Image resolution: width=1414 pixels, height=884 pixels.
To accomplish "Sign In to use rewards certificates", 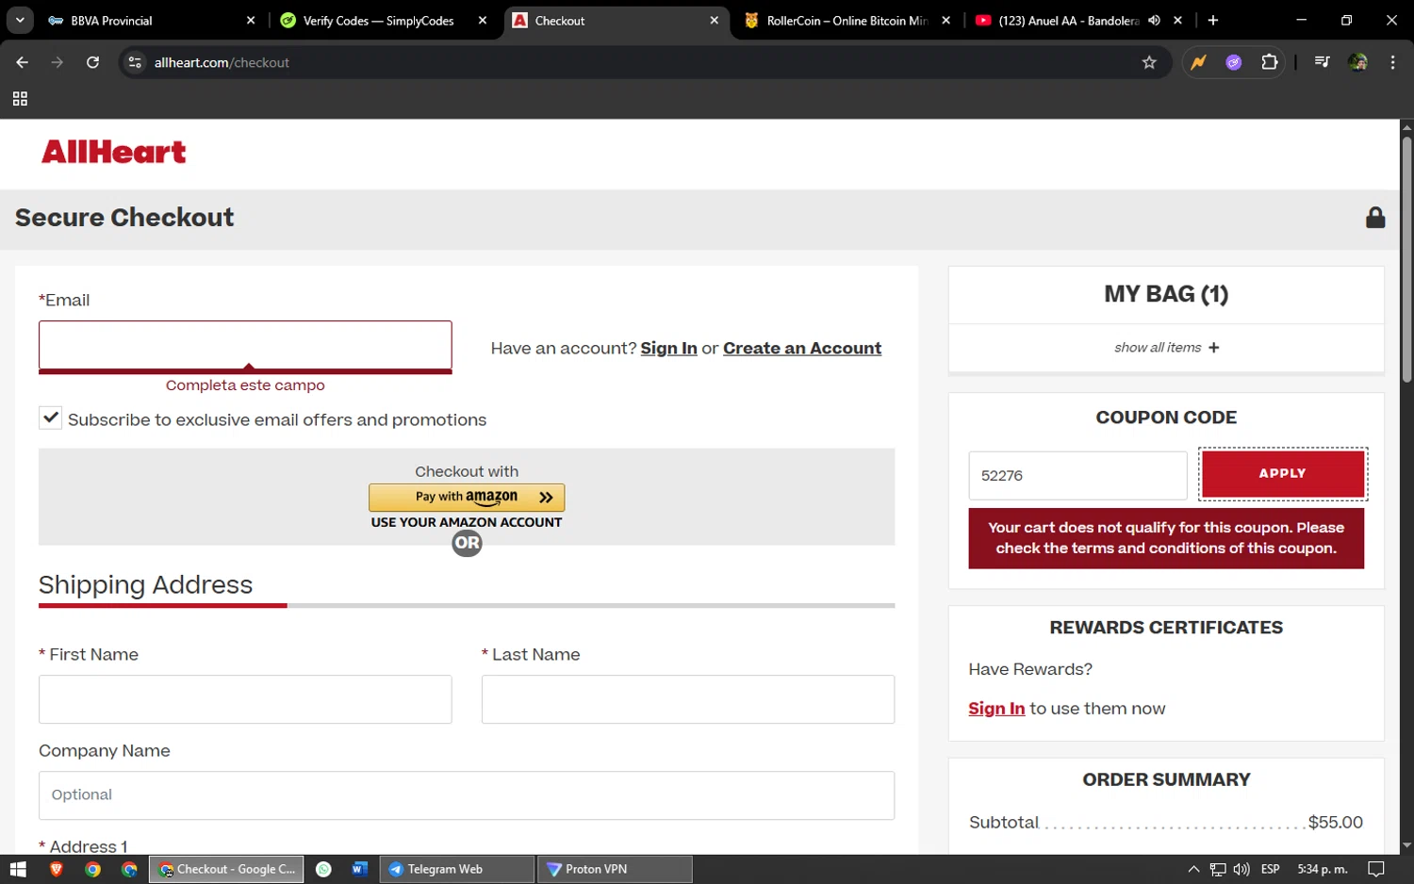I will click(996, 709).
